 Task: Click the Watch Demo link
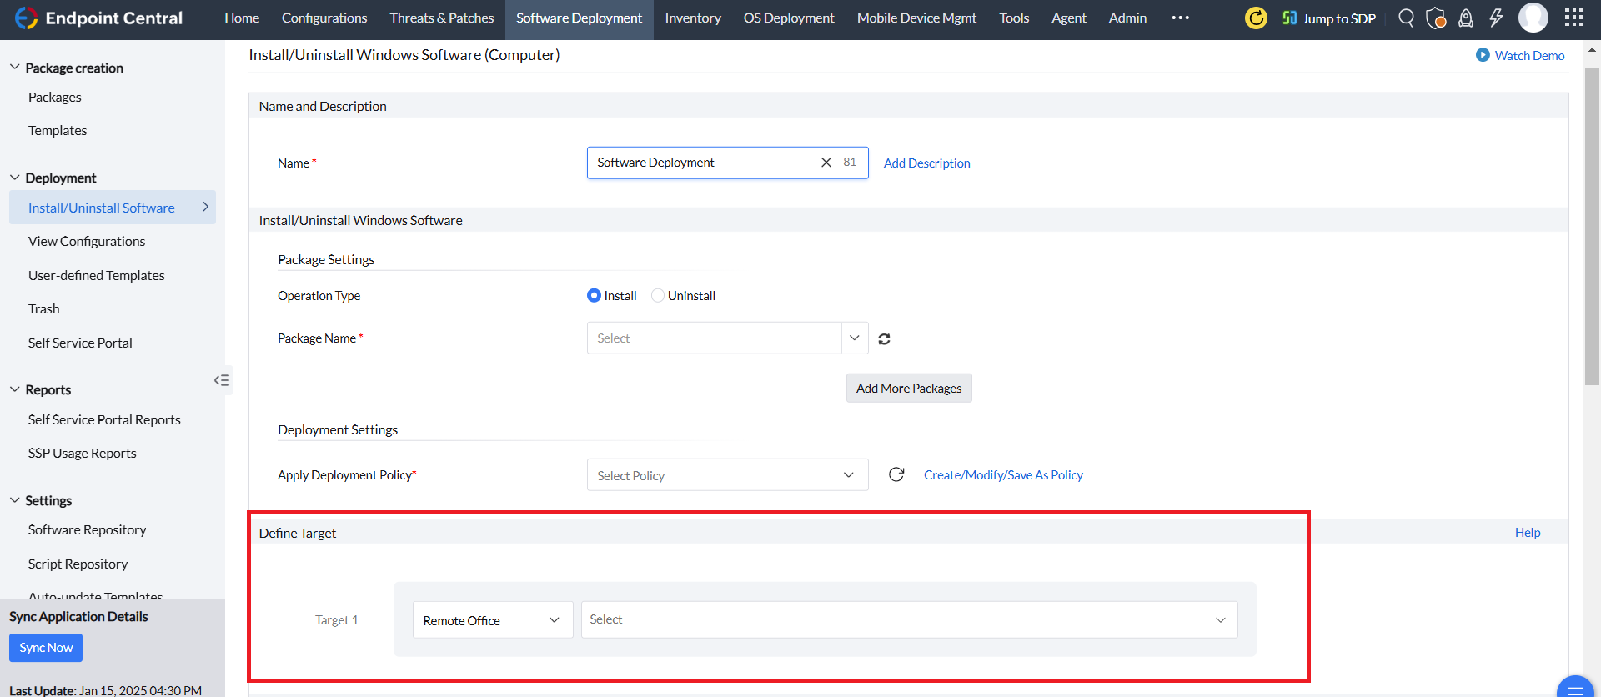[1520, 55]
